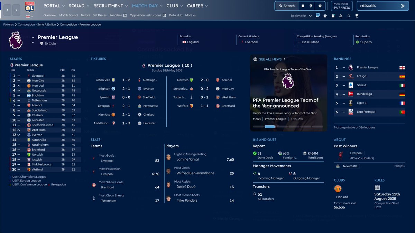
Task: Open the Club dropdown menu
Action: tap(175, 6)
